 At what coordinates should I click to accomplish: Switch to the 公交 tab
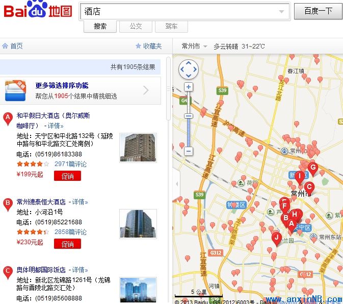(x=136, y=26)
